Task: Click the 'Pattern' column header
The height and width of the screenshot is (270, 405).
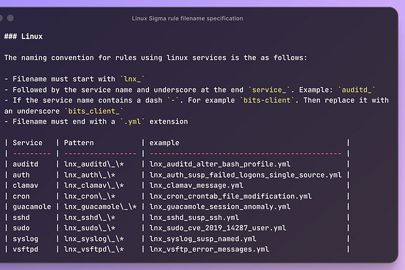Action: tap(79, 143)
